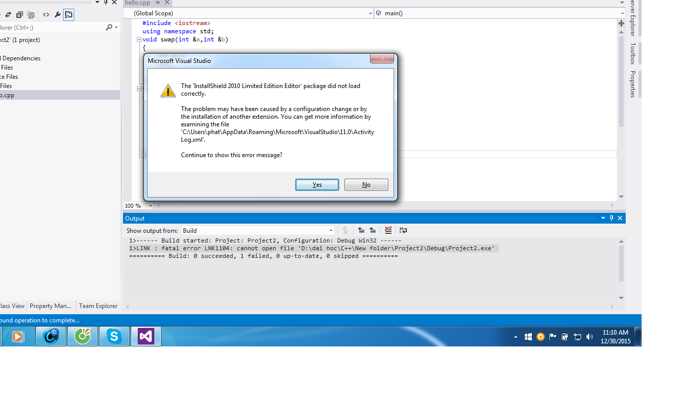The image size is (700, 393).
Task: Click the Solution Explorer search field
Action: point(51,28)
